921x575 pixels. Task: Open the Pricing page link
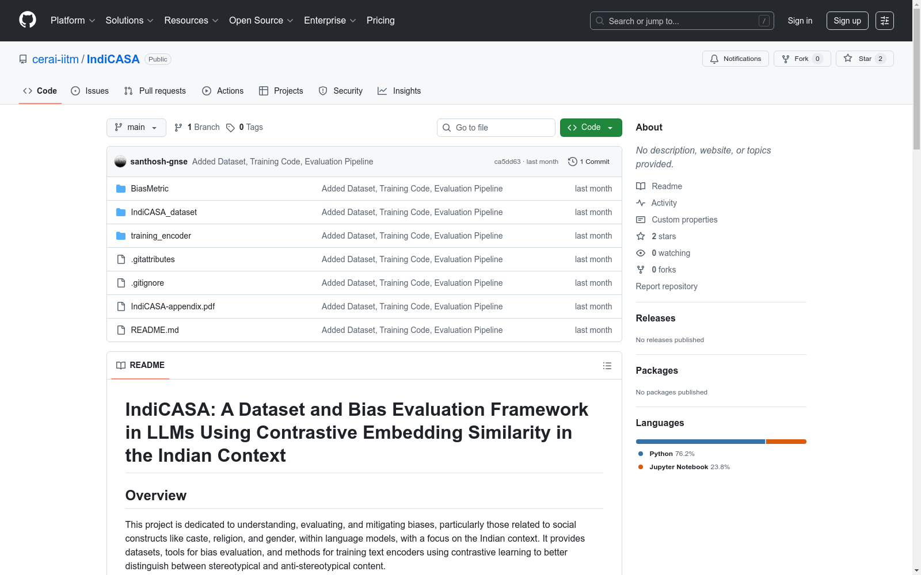(x=380, y=21)
